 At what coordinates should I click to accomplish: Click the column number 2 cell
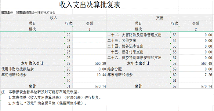(x=196, y=29)
